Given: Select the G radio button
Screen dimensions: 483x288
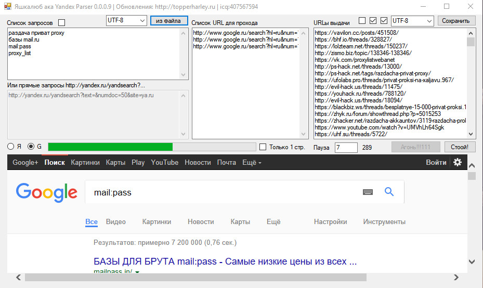Looking at the screenshot, I should (x=31, y=146).
